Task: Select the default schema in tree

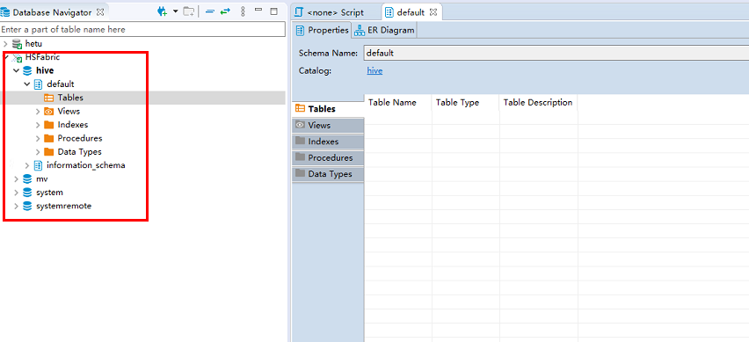Action: click(x=60, y=84)
